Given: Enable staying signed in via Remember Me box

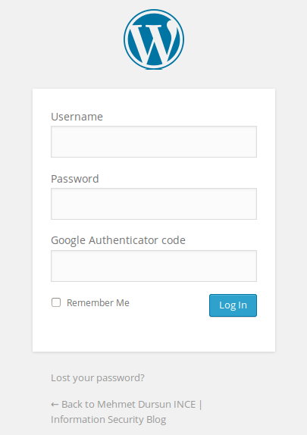Looking at the screenshot, I should (x=56, y=302).
